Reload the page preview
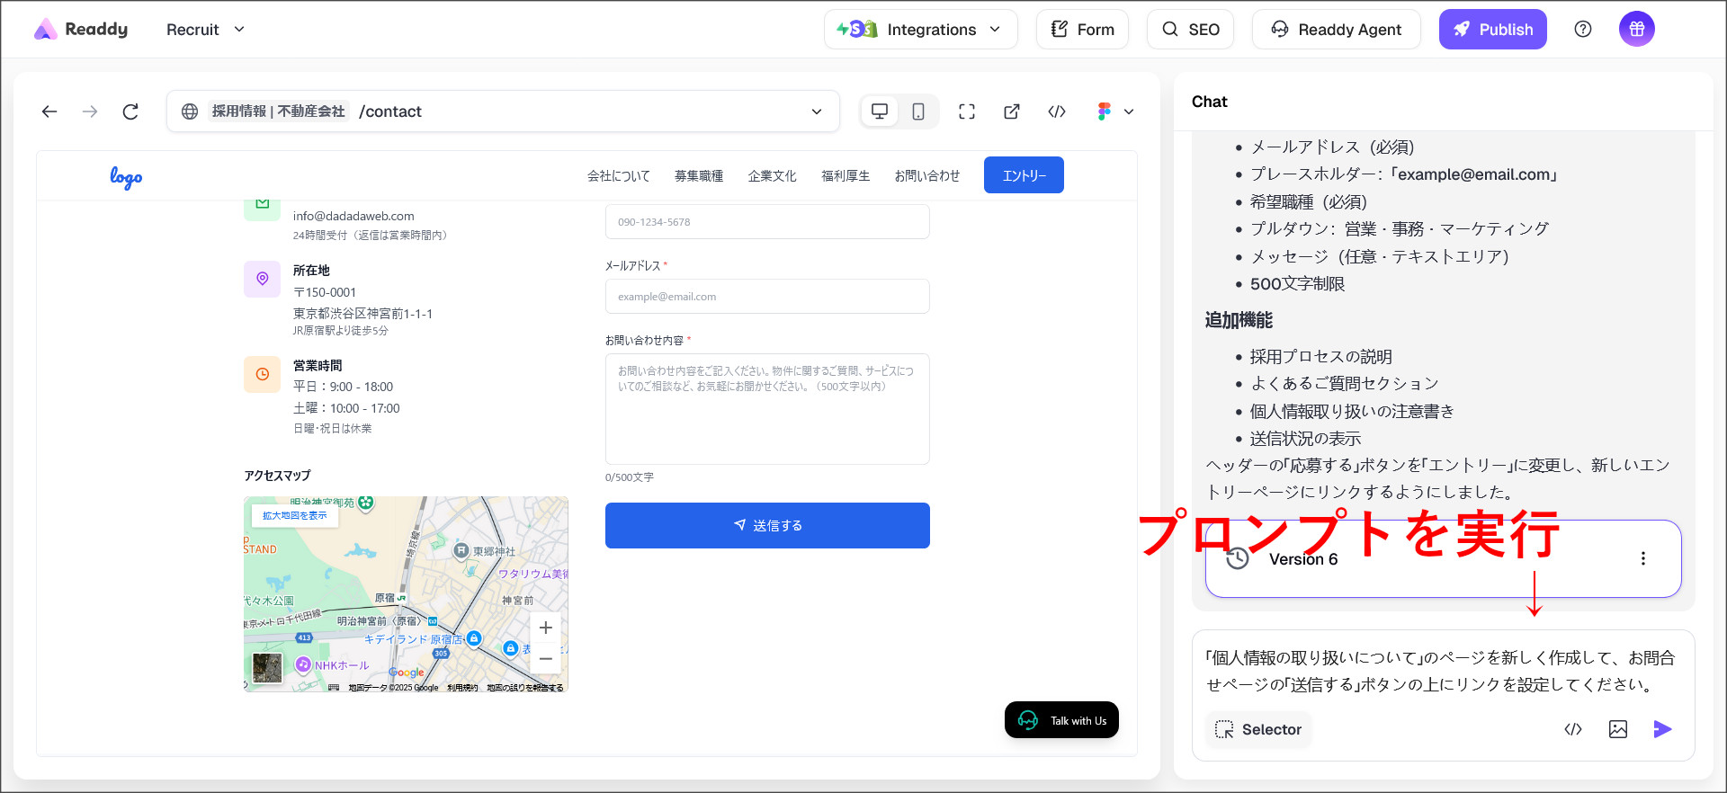The image size is (1727, 793). (x=130, y=111)
